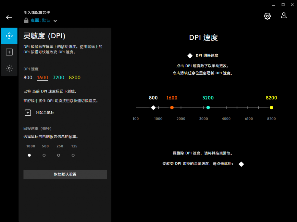Open the user account icon
The width and height of the screenshot is (297, 222).
point(284,16)
